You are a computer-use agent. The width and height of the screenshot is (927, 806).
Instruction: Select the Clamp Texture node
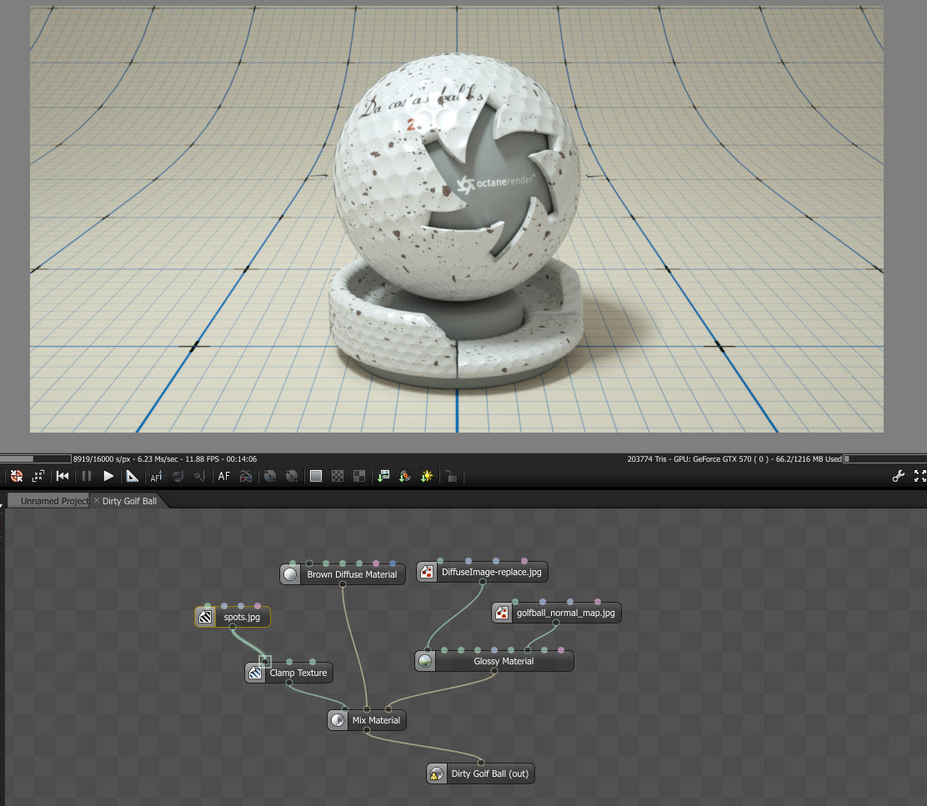coord(289,673)
